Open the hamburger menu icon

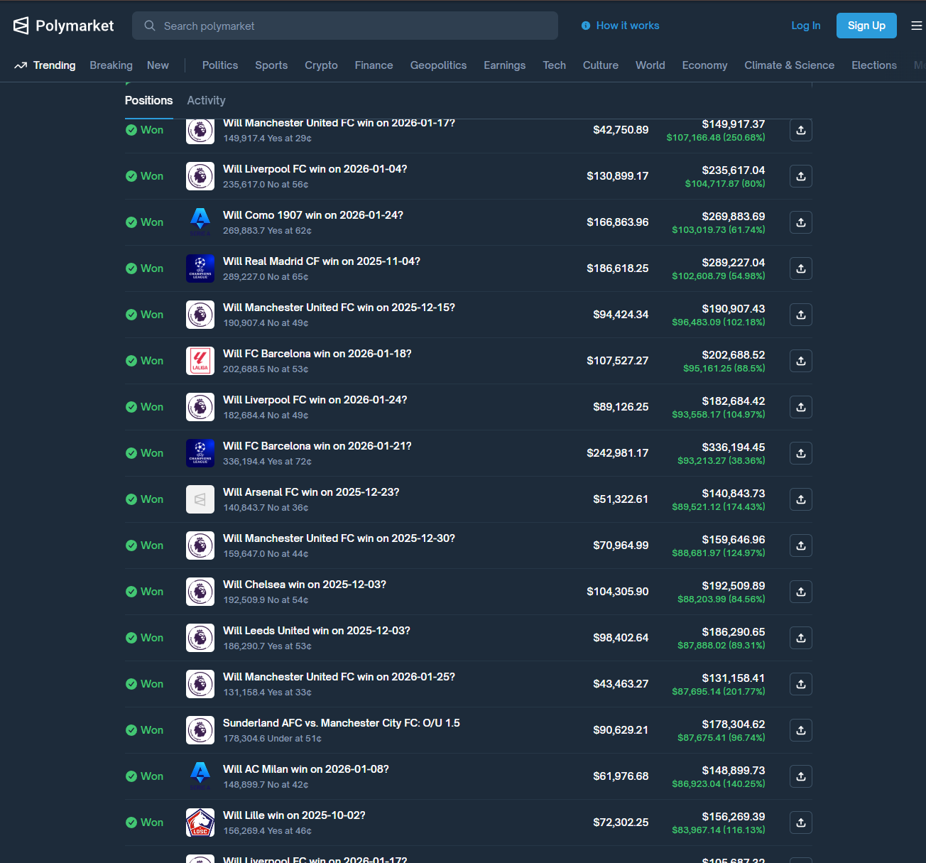click(x=916, y=26)
